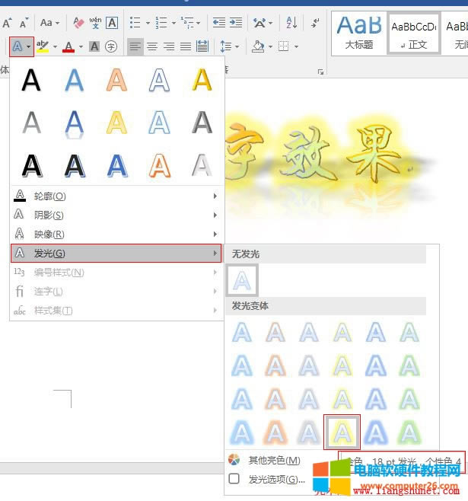
Task: Choose the first-row gold A text effect
Action: (202, 80)
